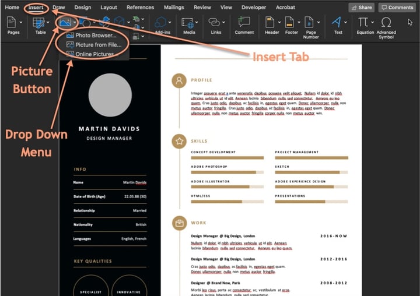The image size is (420, 296).
Task: Expand the SmartArt dropdown arrow
Action: 143,19
